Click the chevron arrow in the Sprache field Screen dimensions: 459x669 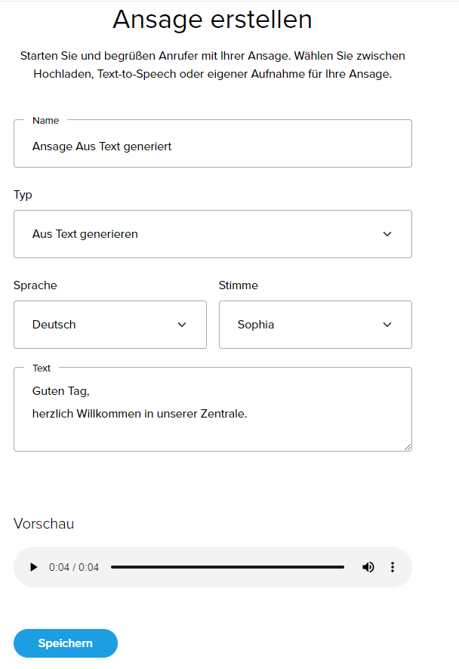coord(182,325)
